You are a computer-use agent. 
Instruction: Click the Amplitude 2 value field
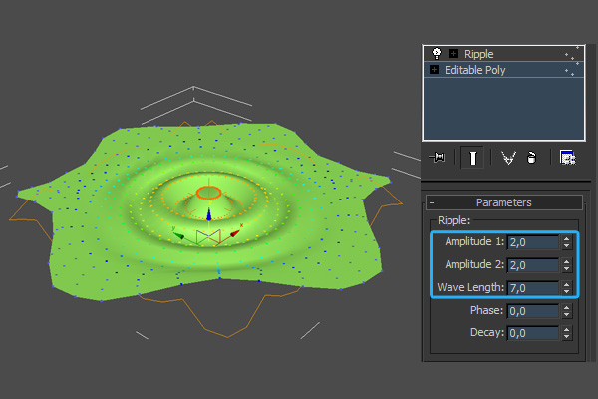click(533, 265)
